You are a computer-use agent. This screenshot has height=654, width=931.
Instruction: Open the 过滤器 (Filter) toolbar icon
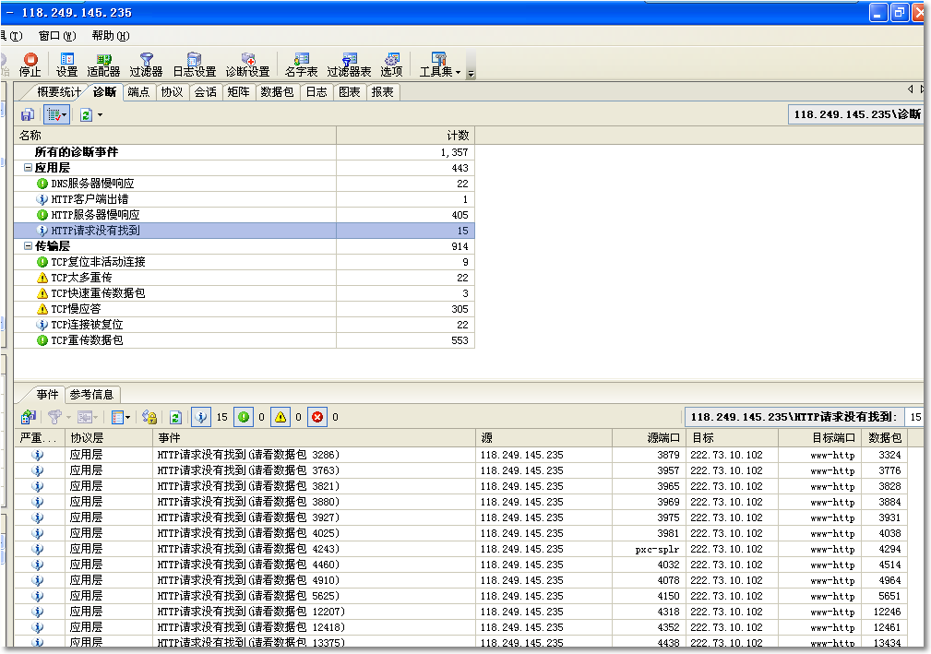click(x=146, y=65)
